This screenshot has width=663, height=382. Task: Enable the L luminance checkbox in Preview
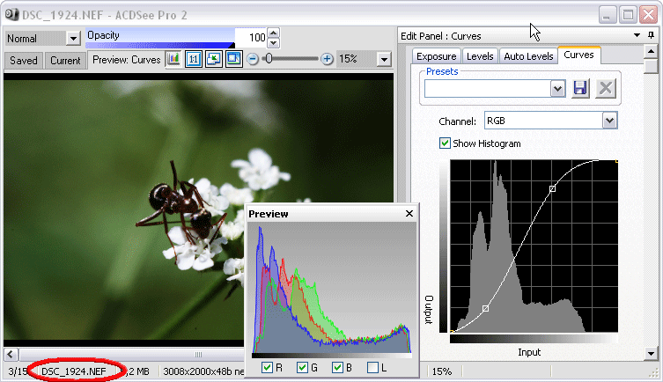pos(372,367)
